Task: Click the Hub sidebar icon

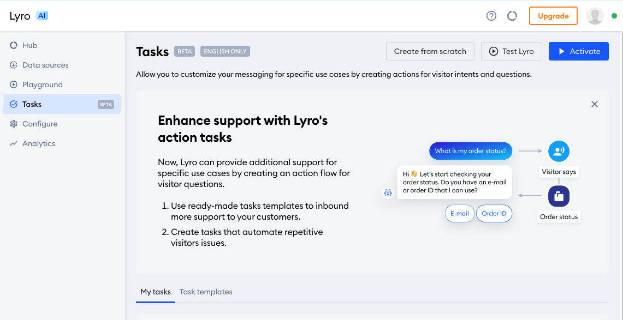Action: tap(14, 45)
